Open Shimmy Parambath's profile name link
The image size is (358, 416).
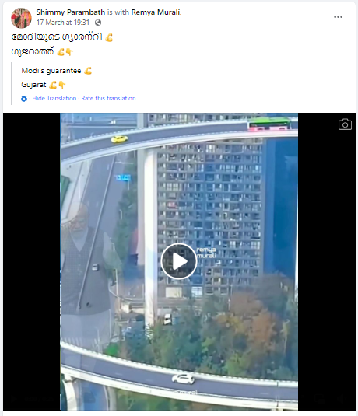click(71, 12)
